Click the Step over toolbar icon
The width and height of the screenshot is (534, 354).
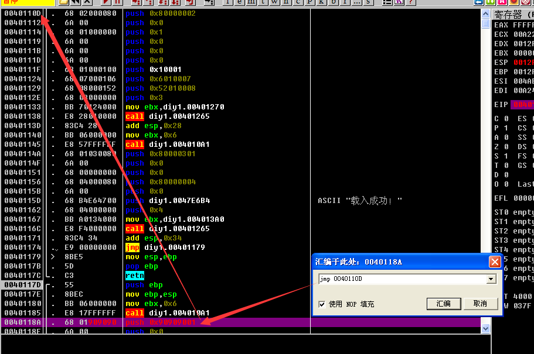(147, 2)
